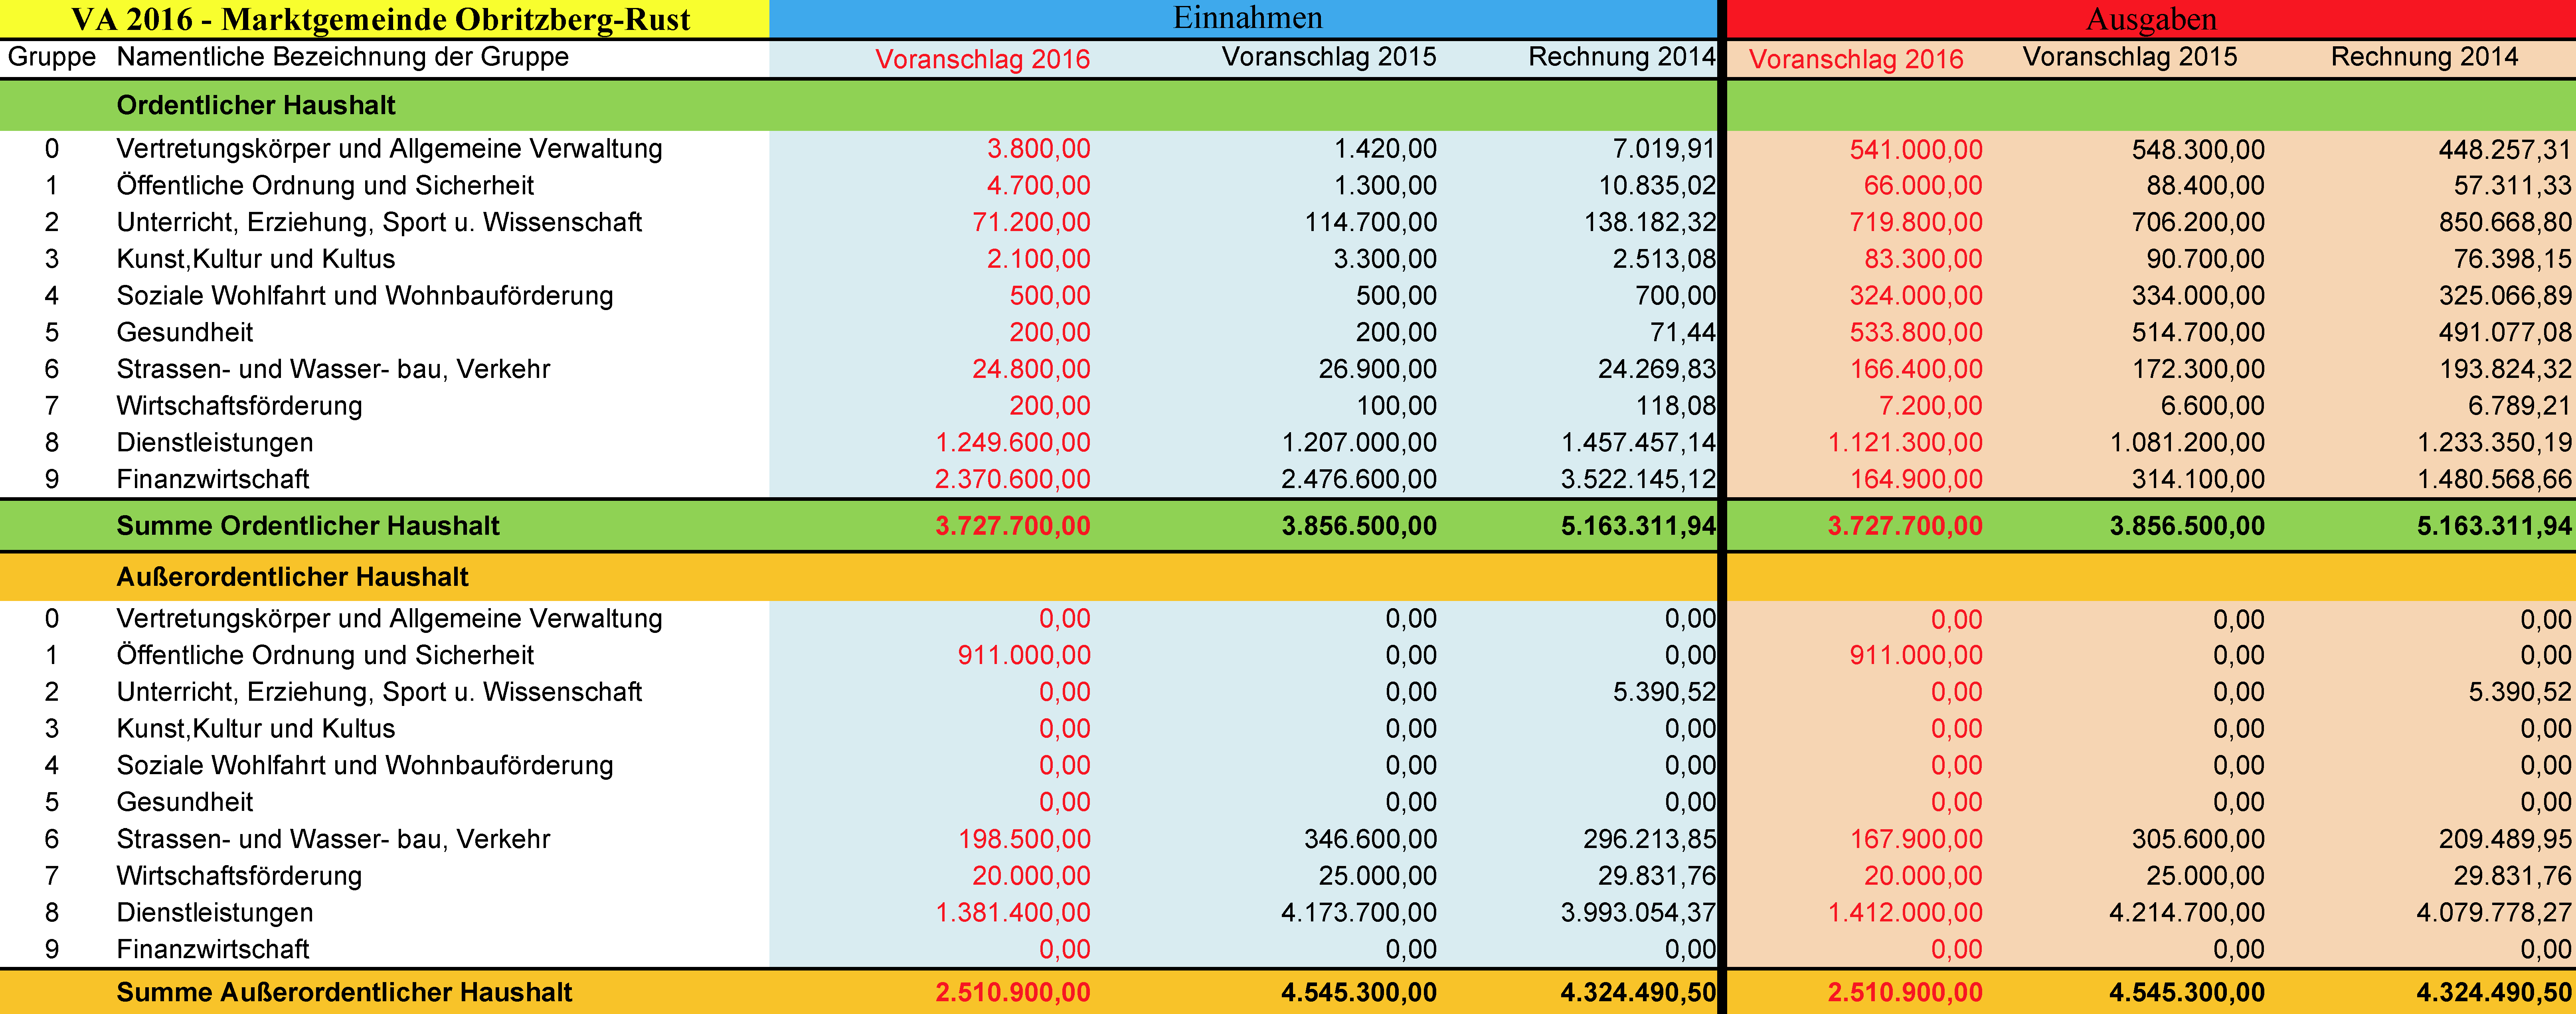Click the value 533.800,00
The height and width of the screenshot is (1014, 2576).
coord(1916,333)
